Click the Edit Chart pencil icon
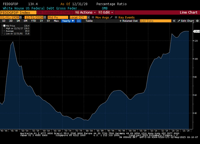 [179, 21]
